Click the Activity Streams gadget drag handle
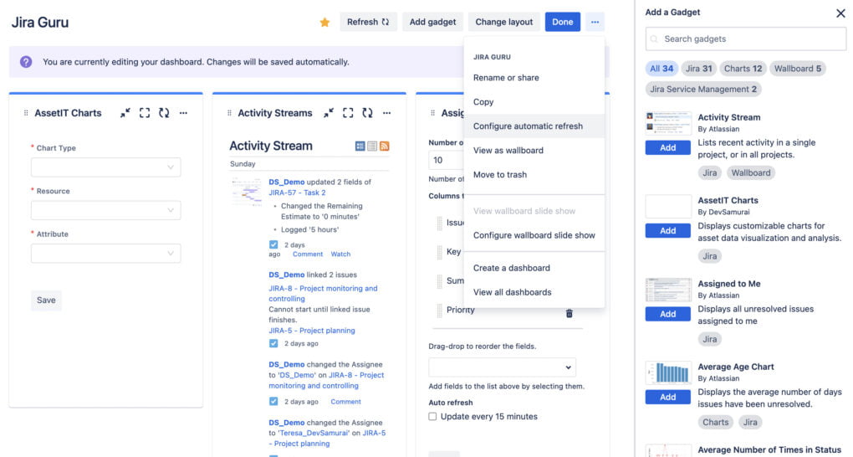The image size is (853, 457). click(229, 113)
